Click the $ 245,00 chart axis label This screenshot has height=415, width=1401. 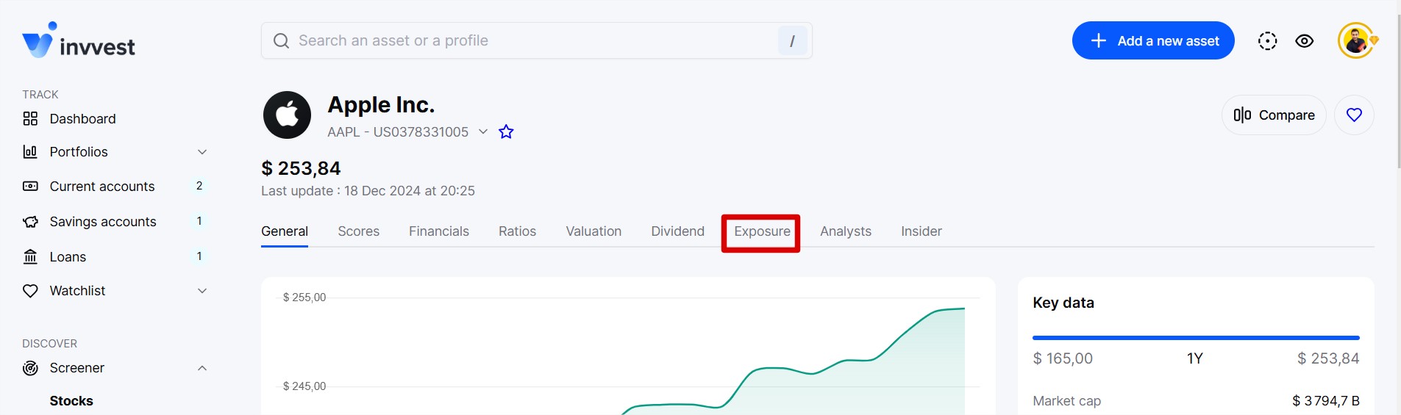(304, 386)
